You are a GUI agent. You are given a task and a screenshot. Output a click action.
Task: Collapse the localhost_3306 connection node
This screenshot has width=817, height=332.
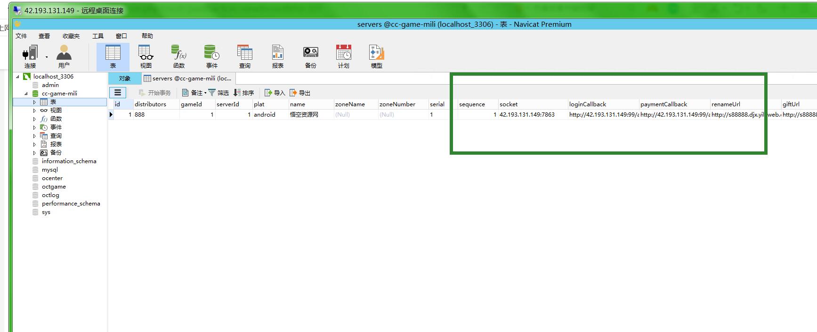pos(18,77)
